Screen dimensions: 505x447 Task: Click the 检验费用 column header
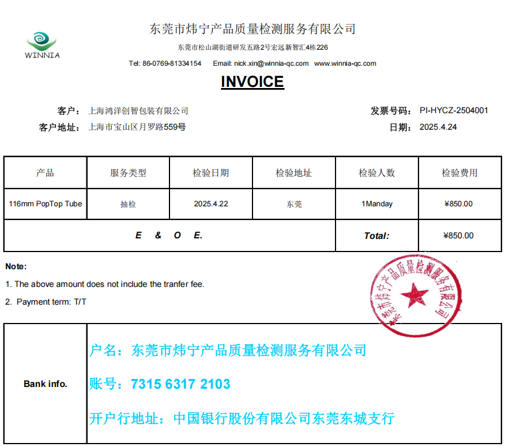(460, 173)
